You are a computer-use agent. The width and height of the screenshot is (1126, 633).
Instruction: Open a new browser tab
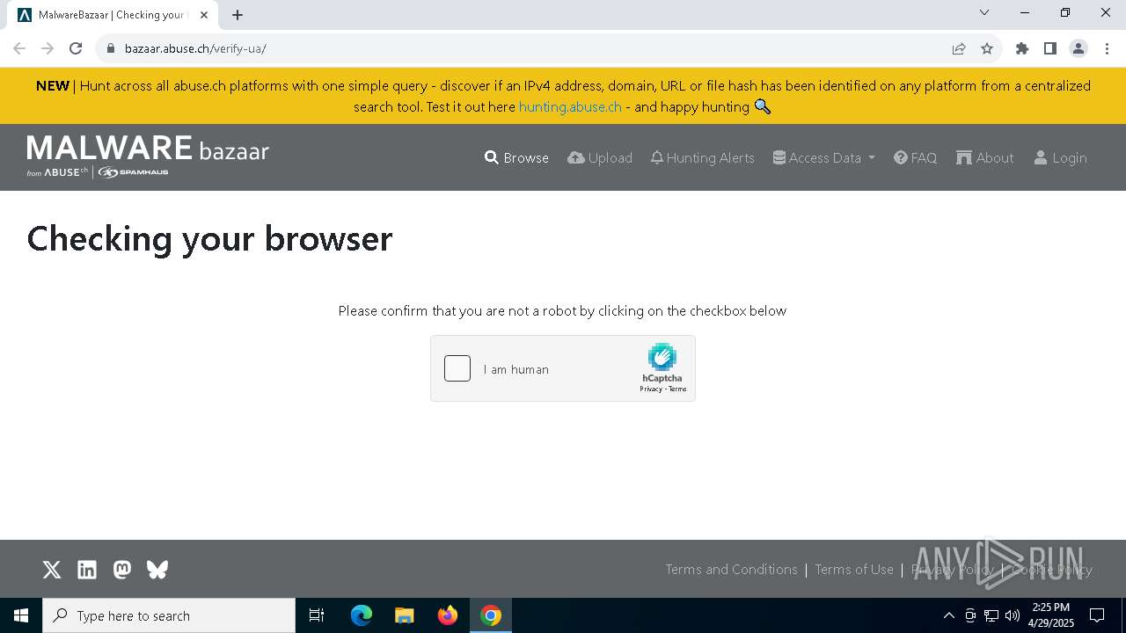click(x=238, y=15)
